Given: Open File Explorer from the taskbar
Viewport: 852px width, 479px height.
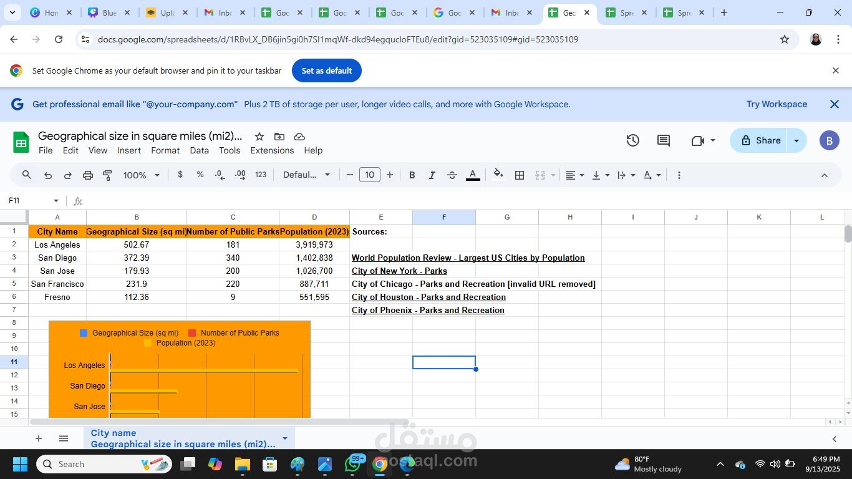Looking at the screenshot, I should 242,464.
